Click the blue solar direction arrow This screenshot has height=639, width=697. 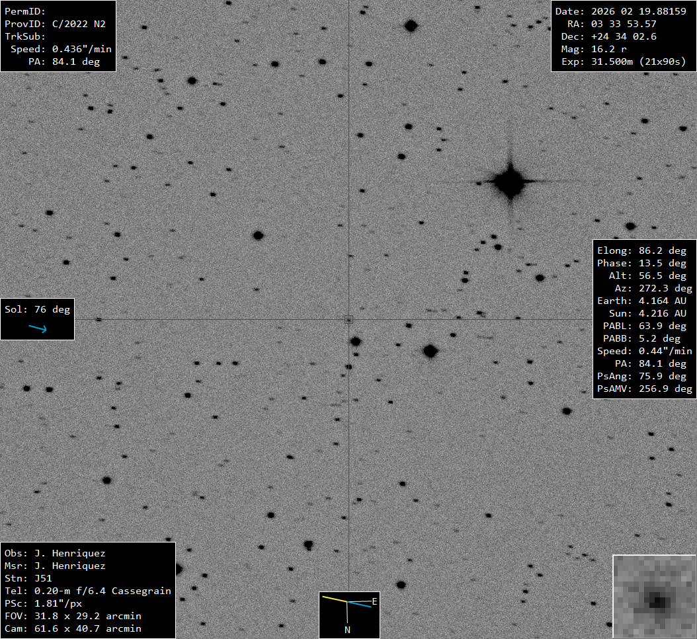(x=38, y=328)
